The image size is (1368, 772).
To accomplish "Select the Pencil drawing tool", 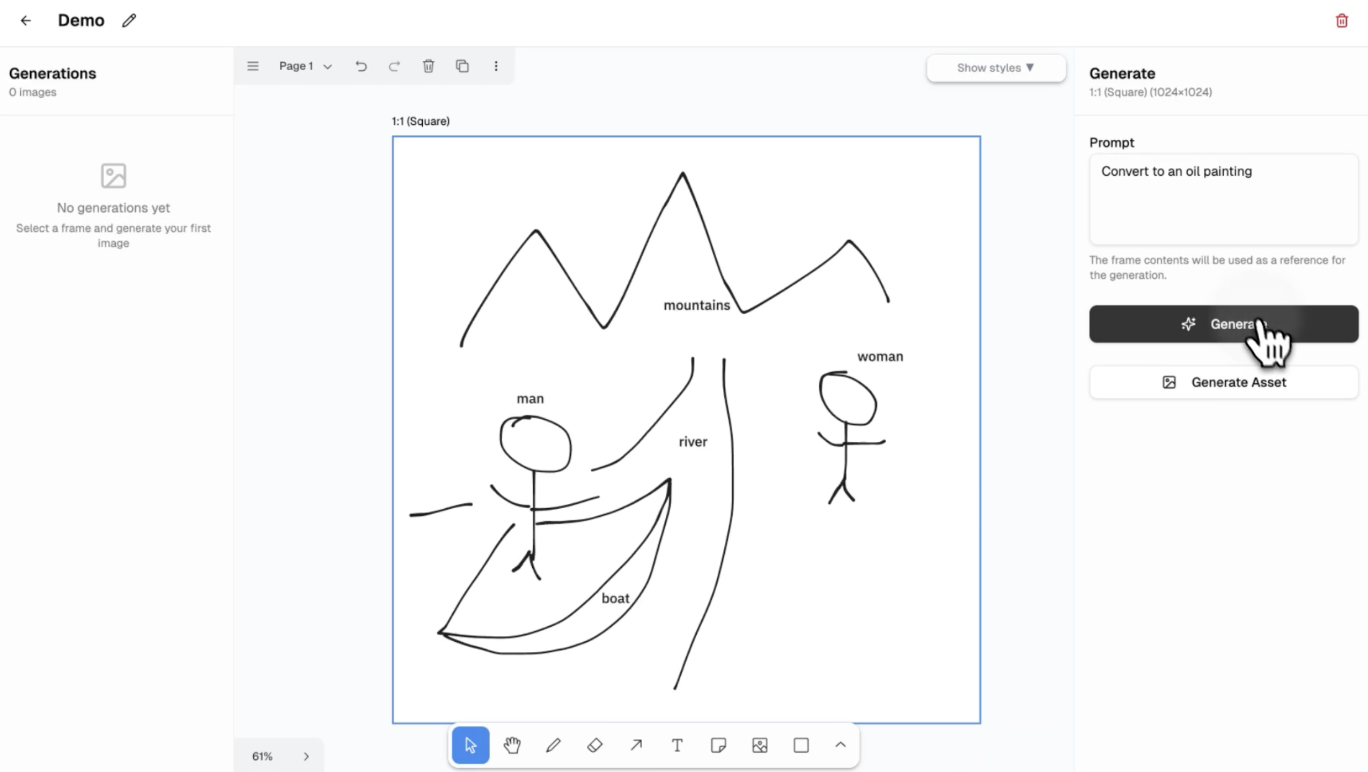I will click(552, 745).
